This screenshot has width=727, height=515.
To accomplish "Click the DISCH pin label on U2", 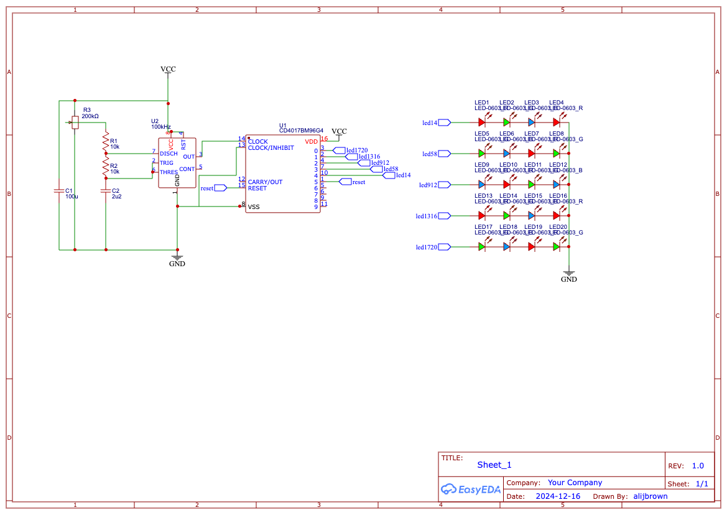I will [x=169, y=154].
